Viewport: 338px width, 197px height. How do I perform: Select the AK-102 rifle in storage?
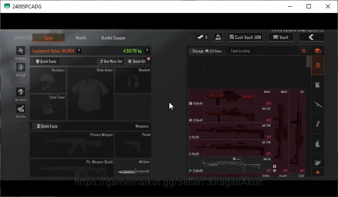pos(230,114)
